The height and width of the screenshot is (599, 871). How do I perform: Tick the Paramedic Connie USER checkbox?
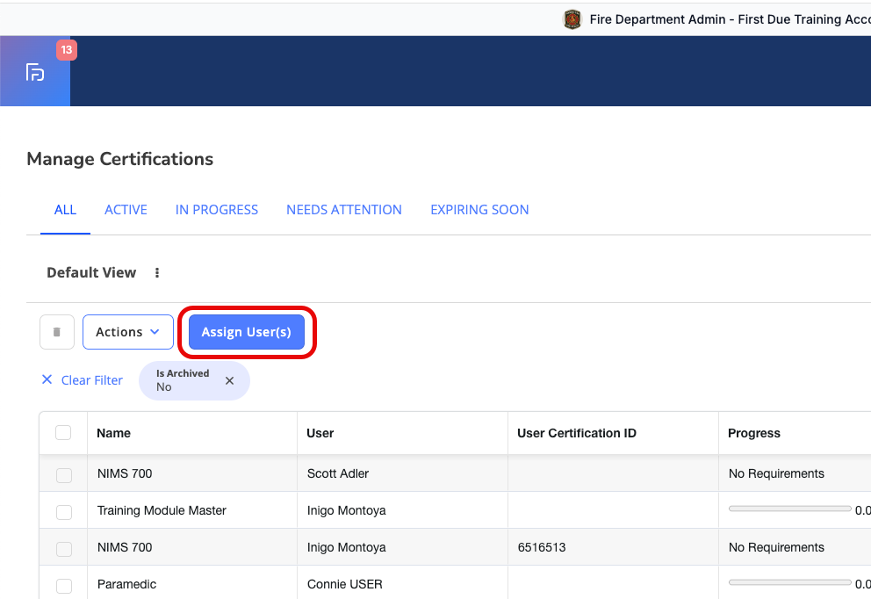63,585
